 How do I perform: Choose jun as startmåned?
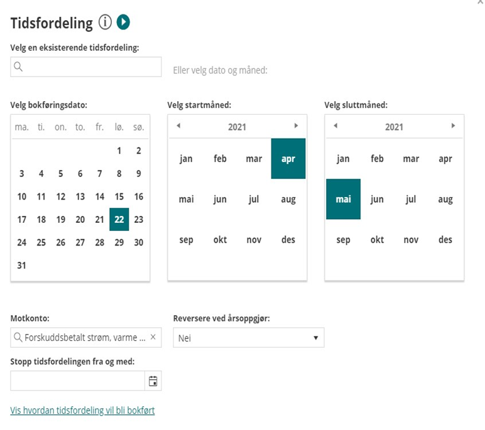click(220, 199)
